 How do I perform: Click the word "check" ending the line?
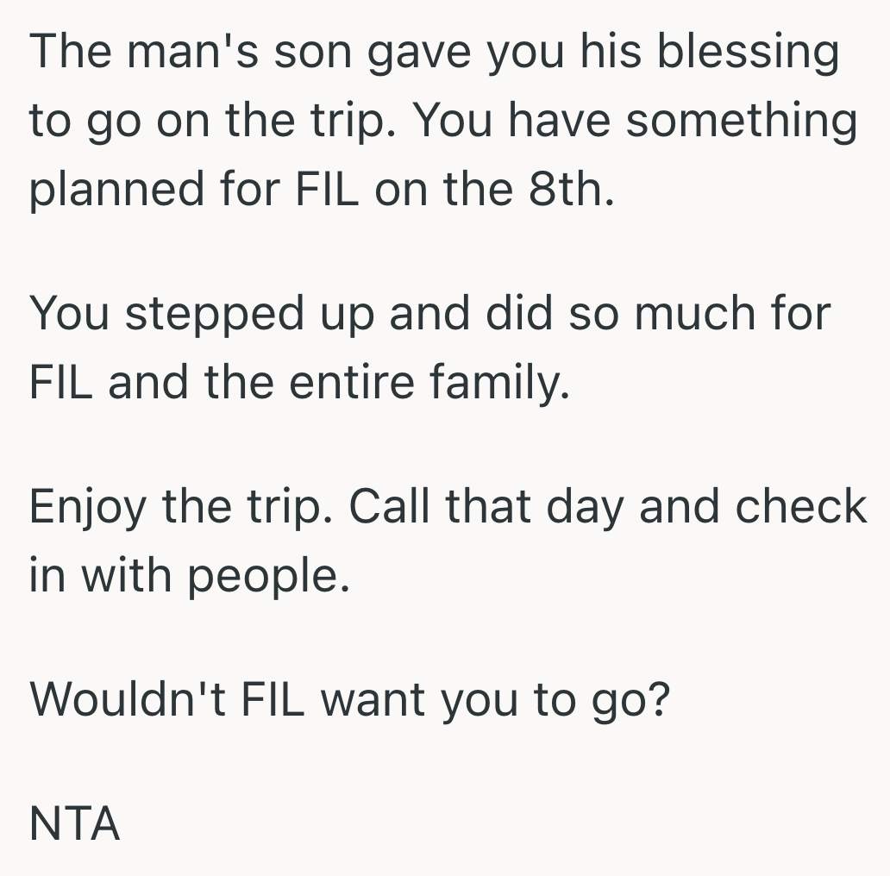(x=800, y=505)
